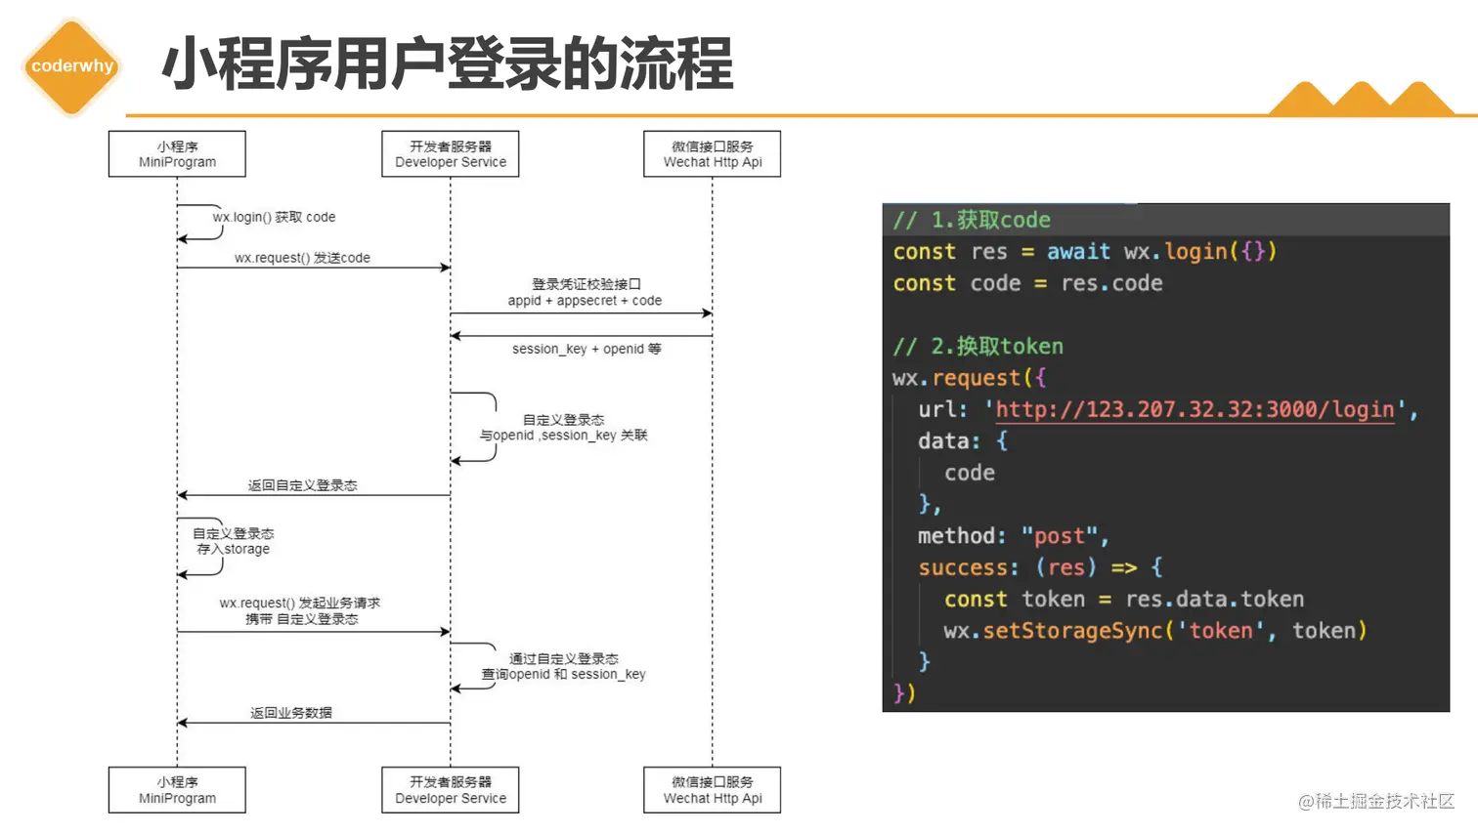Click the text appid + appsecret + code

(x=585, y=301)
